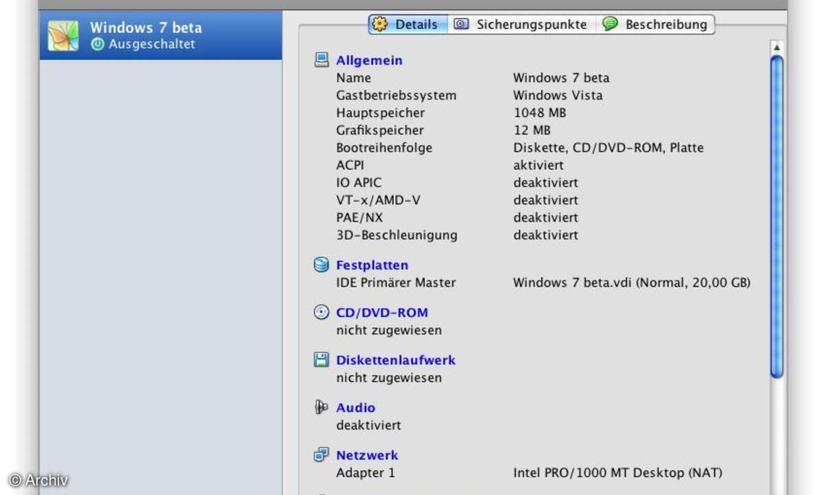Click the value '12 MB'
The image size is (826, 495).
tap(532, 131)
